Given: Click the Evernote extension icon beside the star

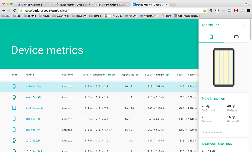Looking at the screenshot, I should pyautogui.click(x=211, y=11).
